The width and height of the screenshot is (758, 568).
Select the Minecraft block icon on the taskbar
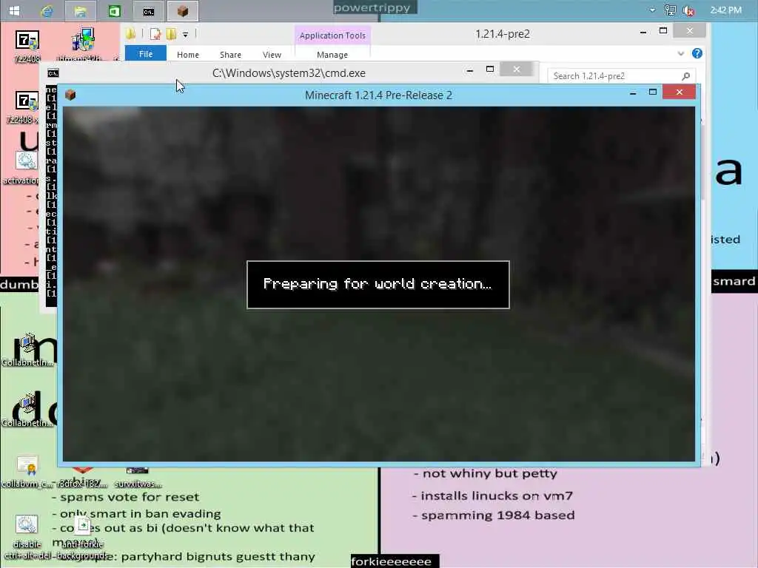click(x=183, y=10)
